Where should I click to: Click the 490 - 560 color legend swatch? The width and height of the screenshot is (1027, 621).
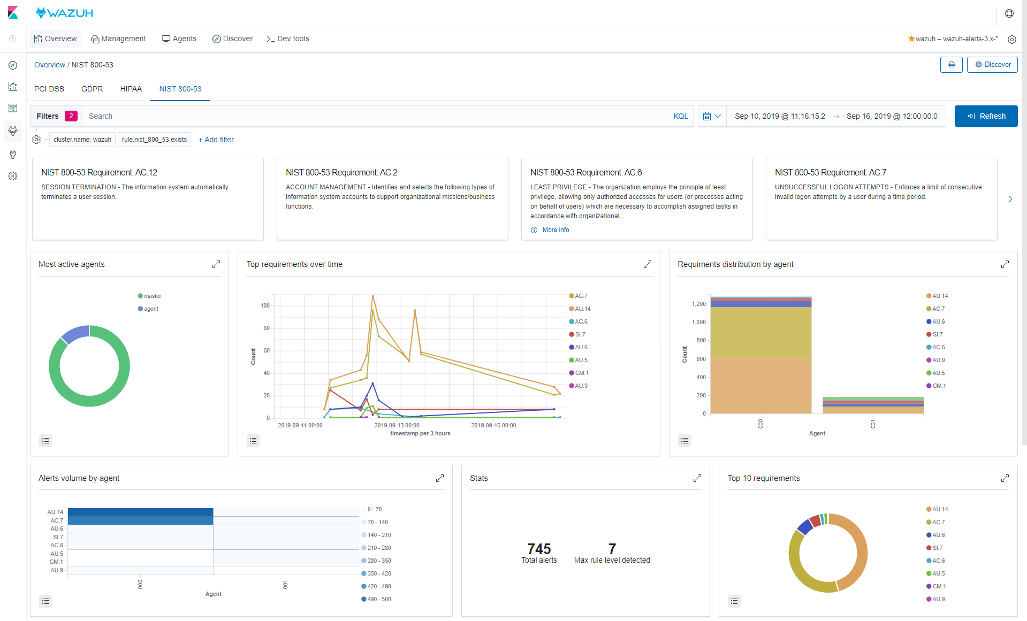click(x=364, y=599)
